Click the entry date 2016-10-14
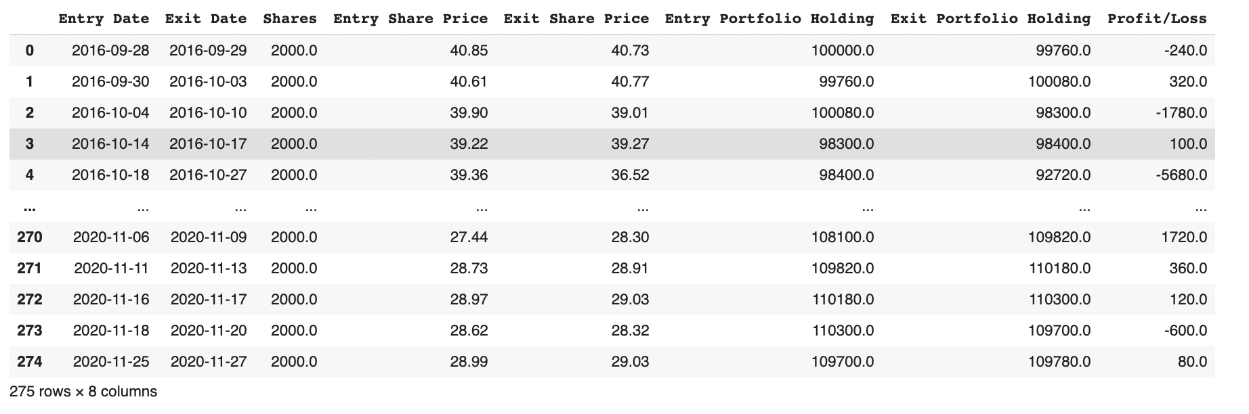This screenshot has width=1249, height=414. coord(110,144)
